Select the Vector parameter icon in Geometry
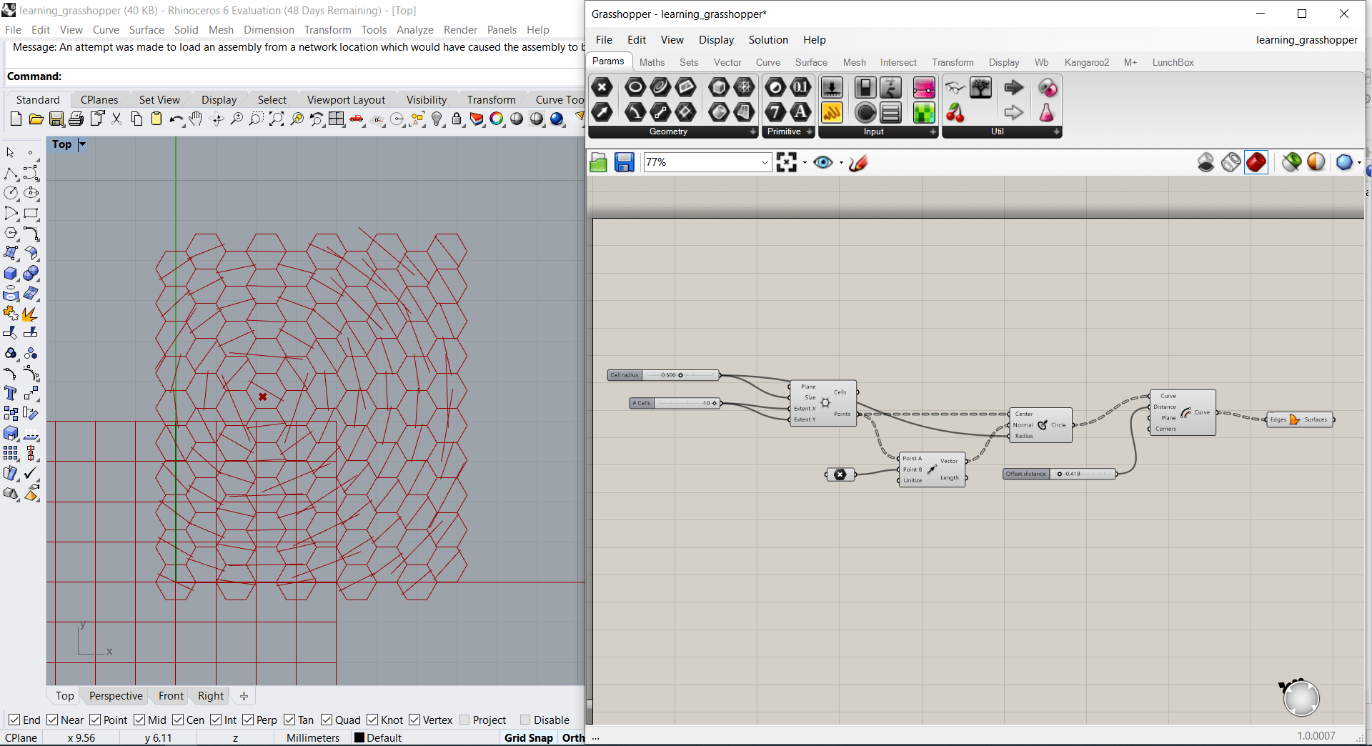The height and width of the screenshot is (746, 1372). tap(602, 112)
